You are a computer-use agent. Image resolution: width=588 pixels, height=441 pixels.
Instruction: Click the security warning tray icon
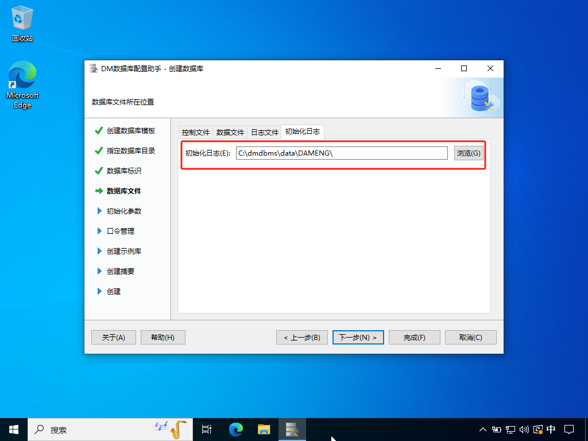(537, 430)
